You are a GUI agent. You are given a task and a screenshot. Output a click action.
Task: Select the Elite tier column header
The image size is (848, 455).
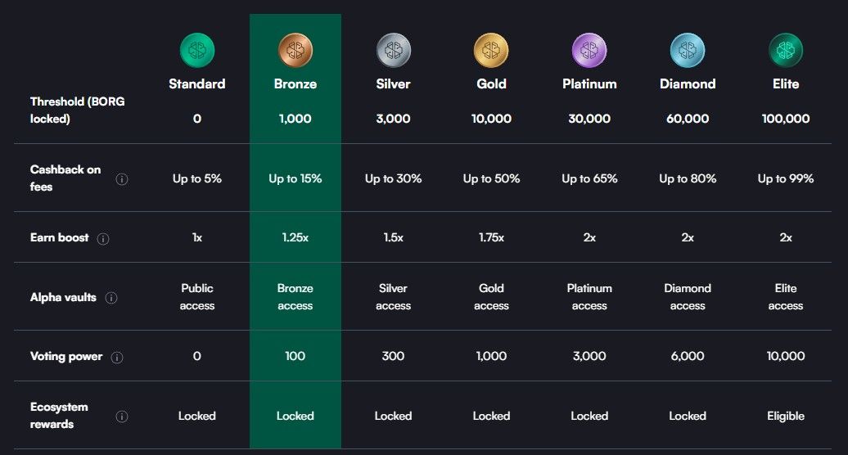tap(786, 83)
